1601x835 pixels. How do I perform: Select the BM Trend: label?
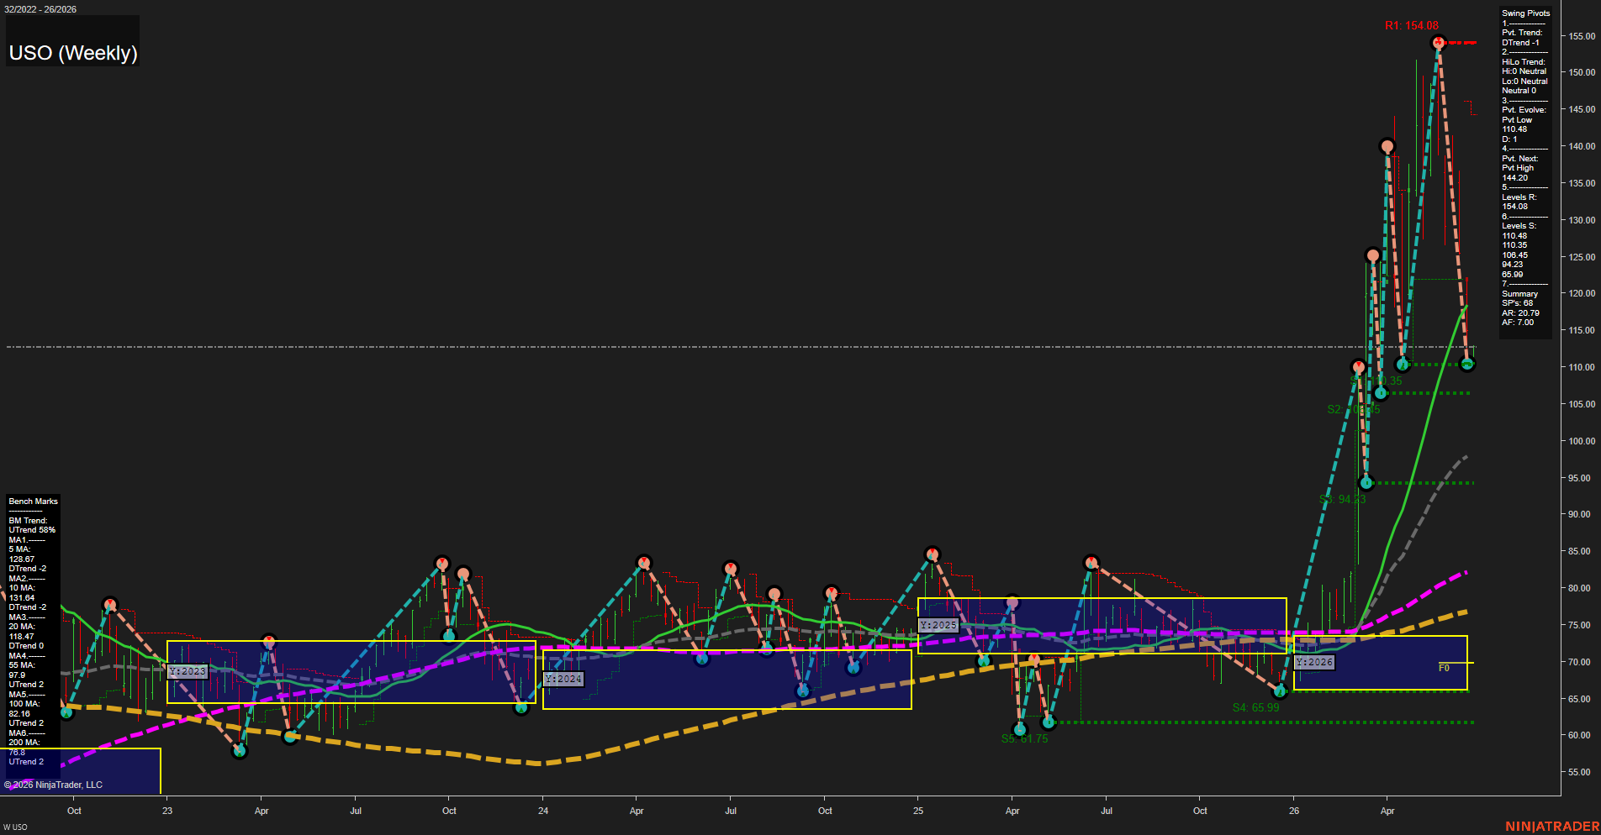point(28,521)
